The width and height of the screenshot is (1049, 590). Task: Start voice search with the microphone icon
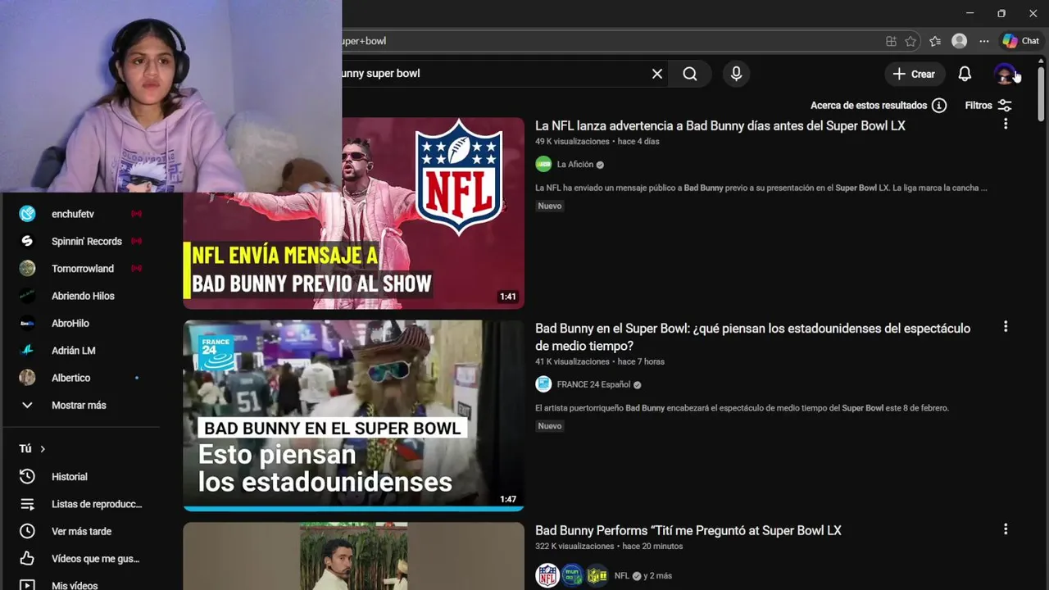(736, 74)
